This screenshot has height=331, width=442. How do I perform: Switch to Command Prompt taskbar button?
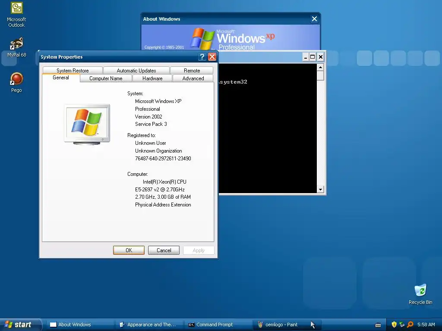[x=218, y=325]
